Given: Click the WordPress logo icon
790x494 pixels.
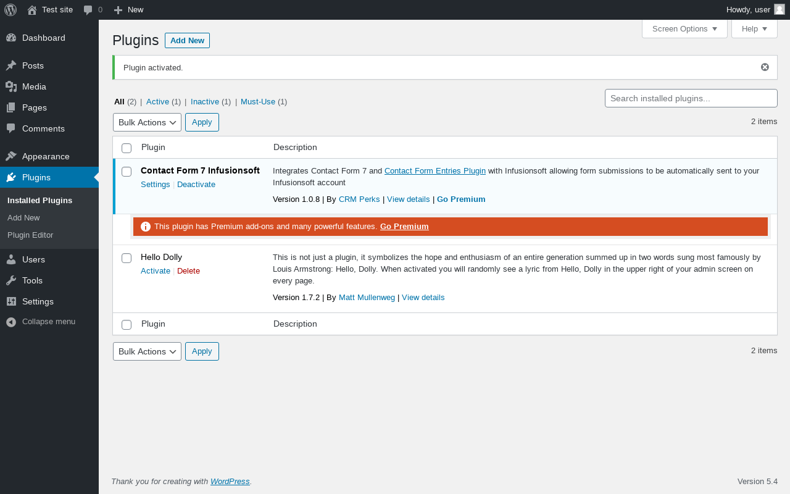Looking at the screenshot, I should [10, 10].
